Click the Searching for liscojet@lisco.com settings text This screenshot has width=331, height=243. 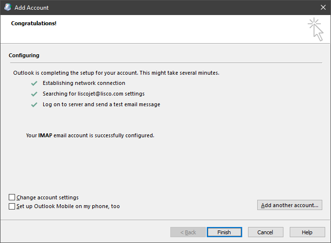tap(94, 94)
